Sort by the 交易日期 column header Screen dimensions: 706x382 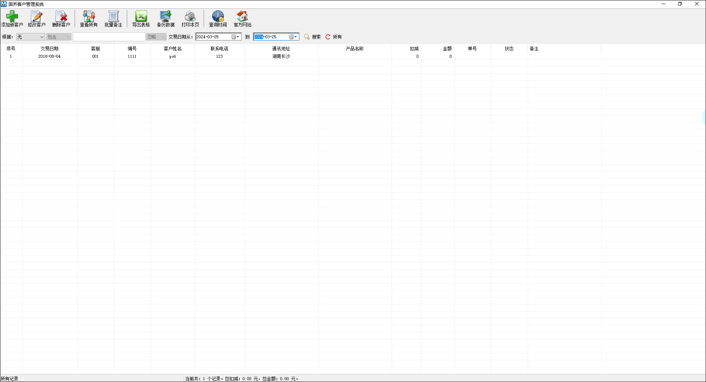tap(50, 49)
